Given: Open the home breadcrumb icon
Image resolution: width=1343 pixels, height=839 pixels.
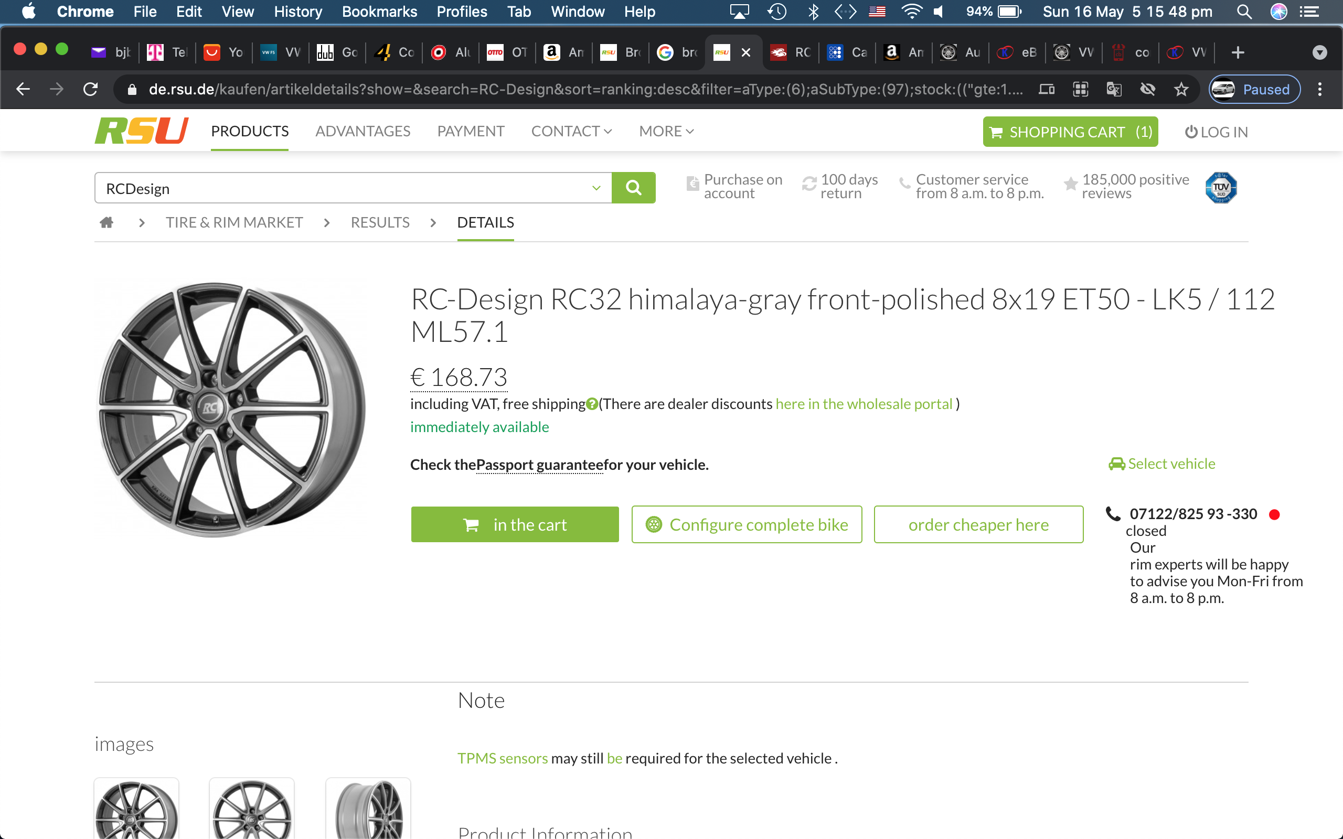Looking at the screenshot, I should [106, 222].
